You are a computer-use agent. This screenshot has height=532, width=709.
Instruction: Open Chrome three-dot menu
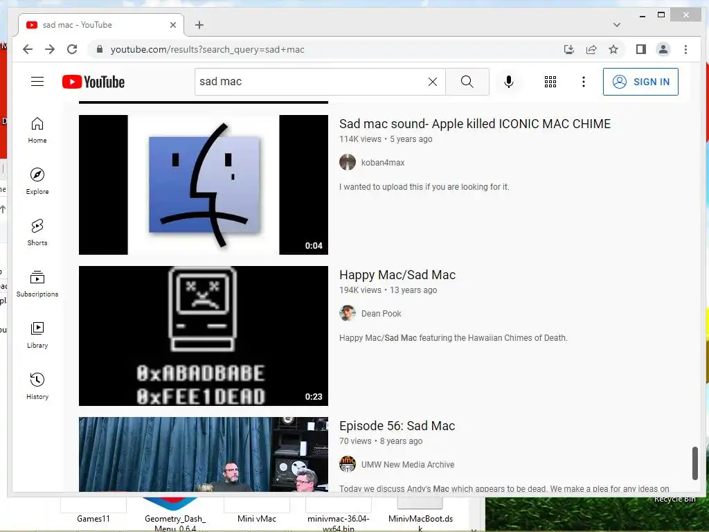click(685, 49)
